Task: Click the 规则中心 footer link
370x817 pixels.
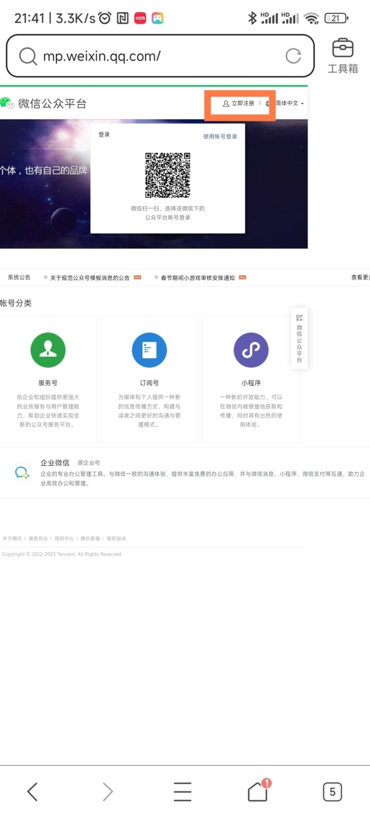Action: (x=64, y=538)
